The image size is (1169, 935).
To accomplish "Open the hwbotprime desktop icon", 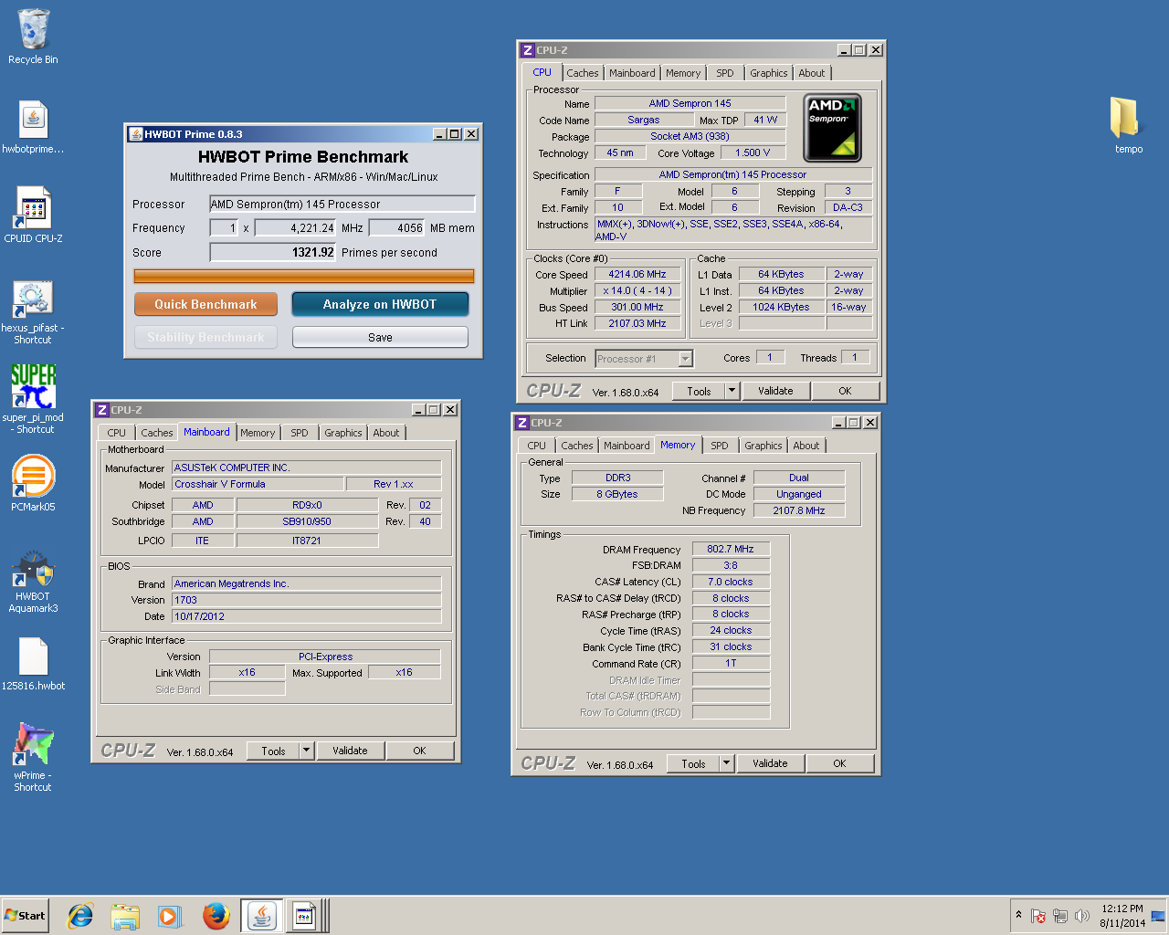I will coord(33,127).
